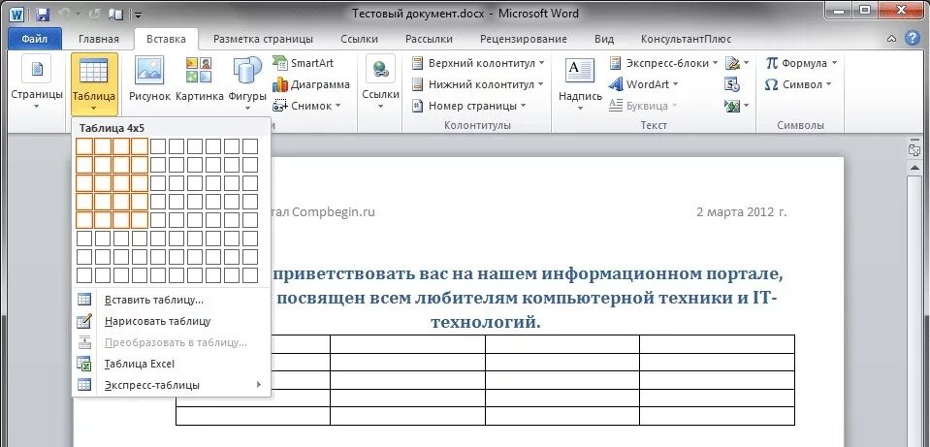Open the КонсультантПлюс tab
This screenshot has height=447, width=930.
(x=687, y=39)
